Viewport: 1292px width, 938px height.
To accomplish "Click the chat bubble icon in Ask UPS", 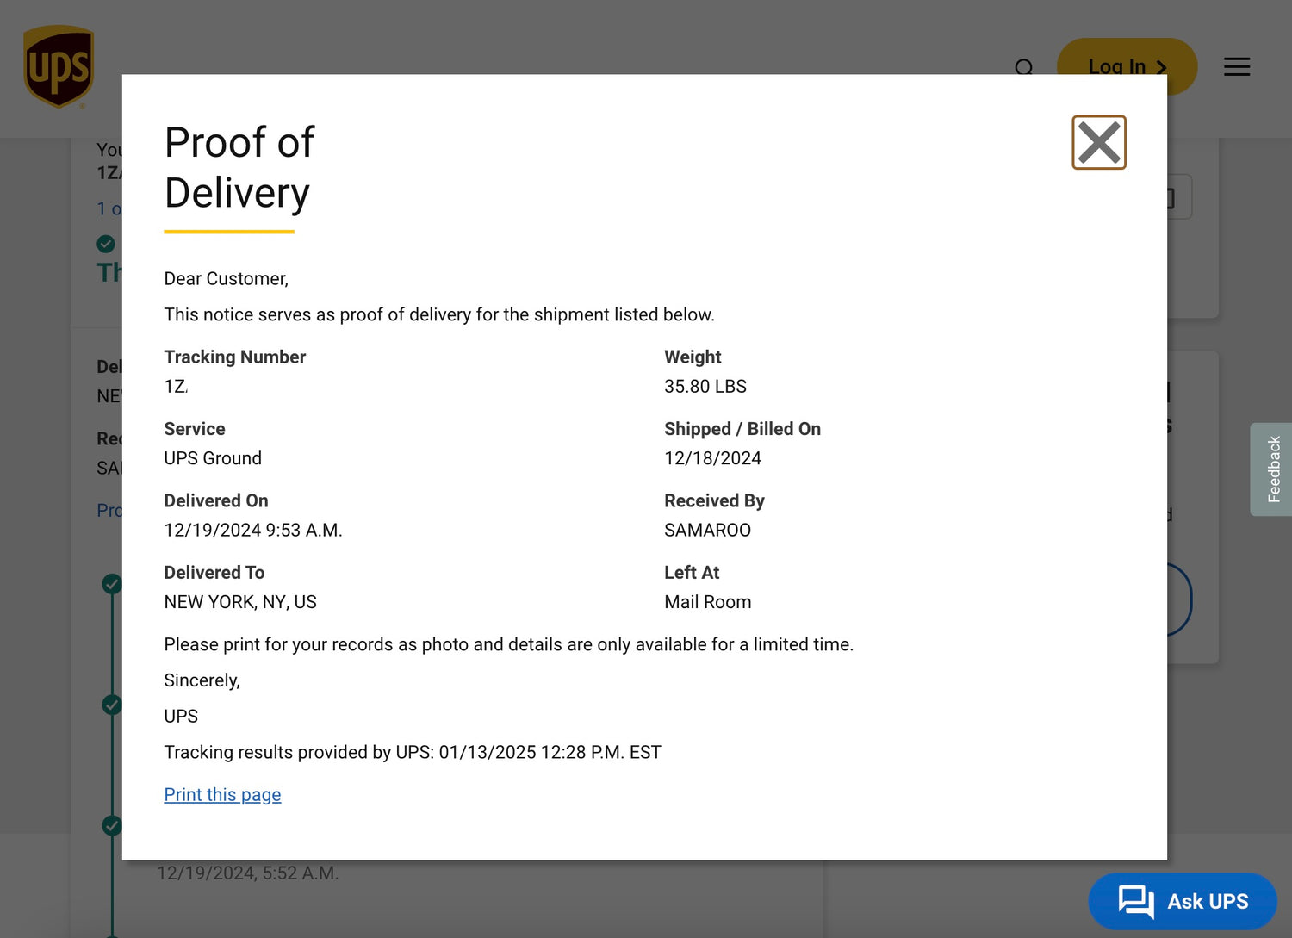I will (x=1135, y=901).
